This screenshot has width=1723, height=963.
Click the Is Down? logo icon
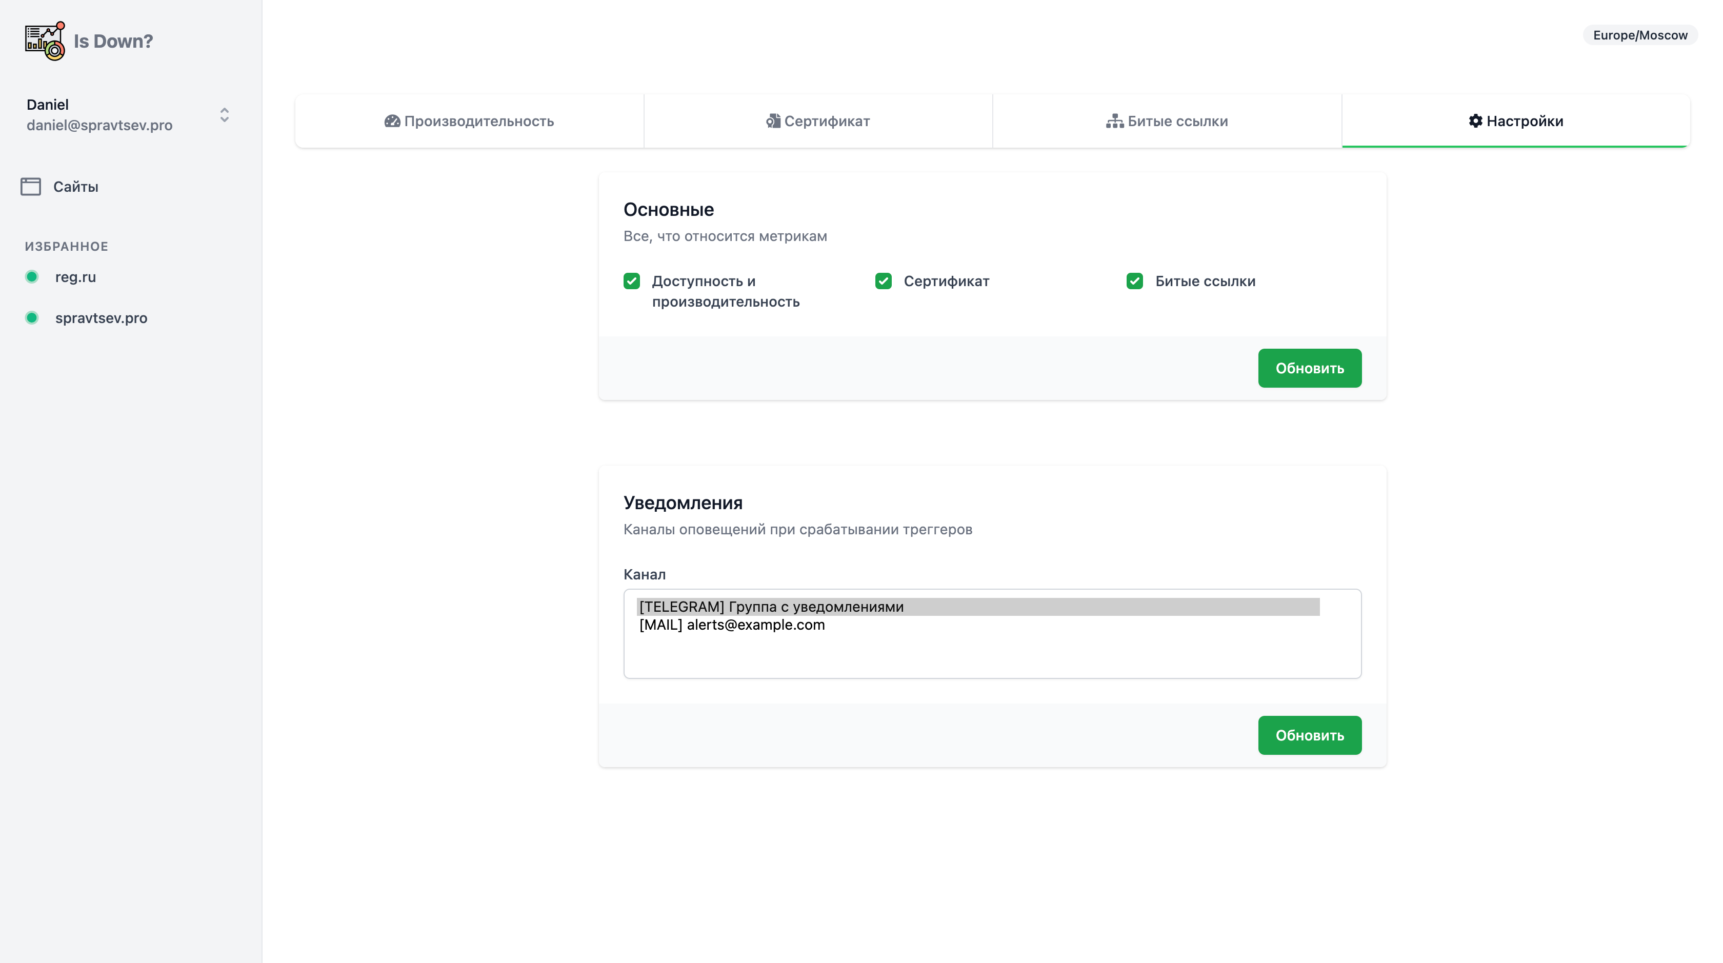pos(45,41)
